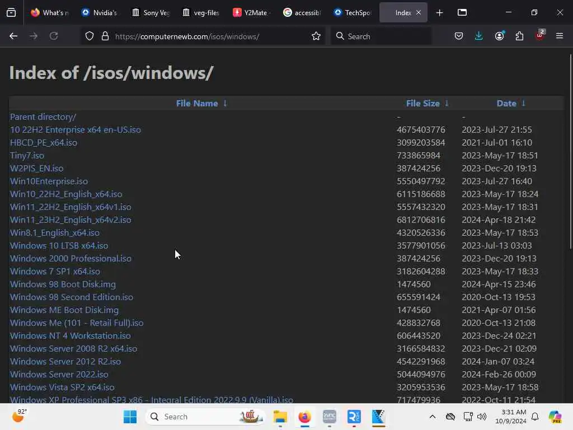Click the page vertical scrollbar thumb

point(570,152)
